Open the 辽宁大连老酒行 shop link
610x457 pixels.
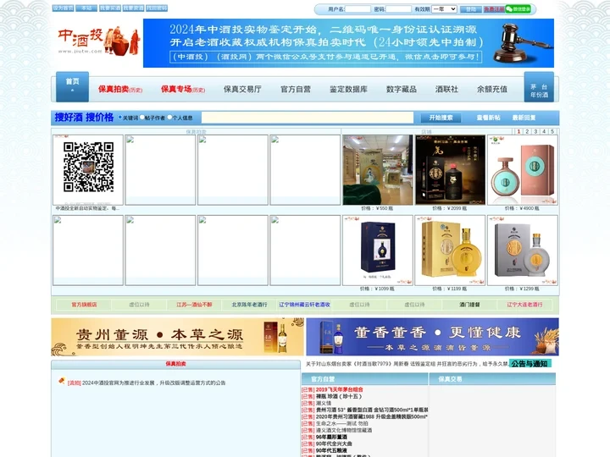(524, 305)
